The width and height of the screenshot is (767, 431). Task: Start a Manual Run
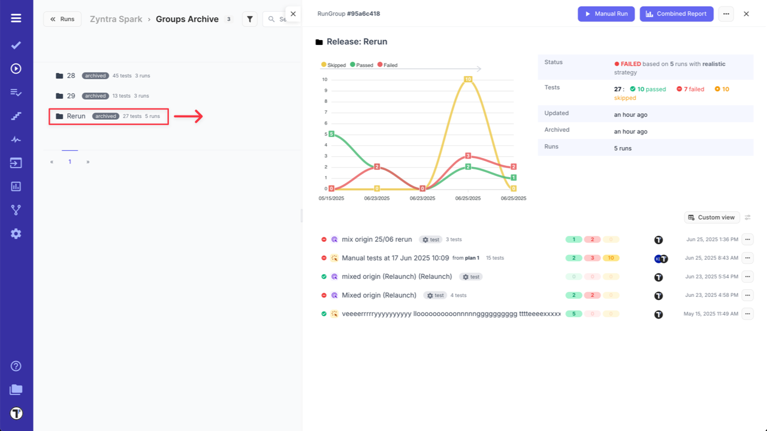(x=606, y=13)
